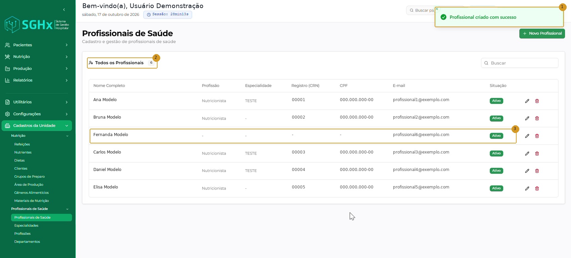
Task: Click the Configurações gear icon
Action: (x=7, y=114)
